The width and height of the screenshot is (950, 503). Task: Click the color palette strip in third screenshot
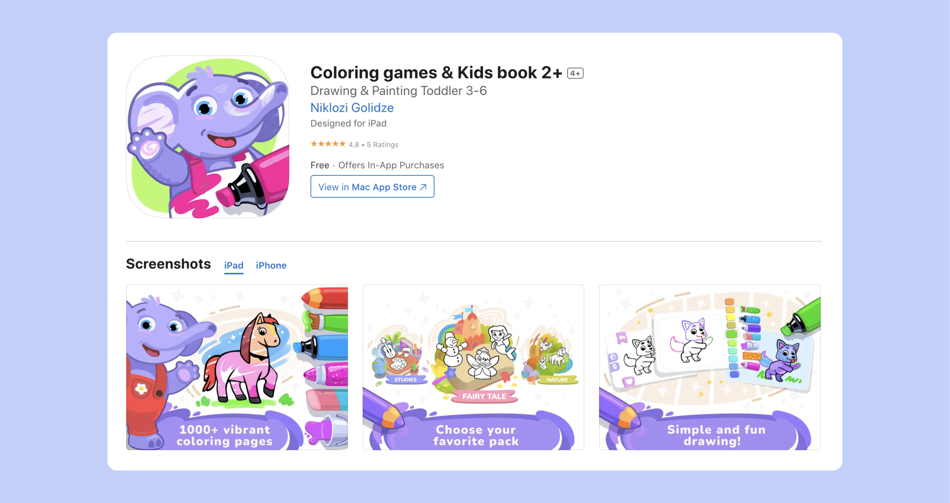click(x=731, y=338)
